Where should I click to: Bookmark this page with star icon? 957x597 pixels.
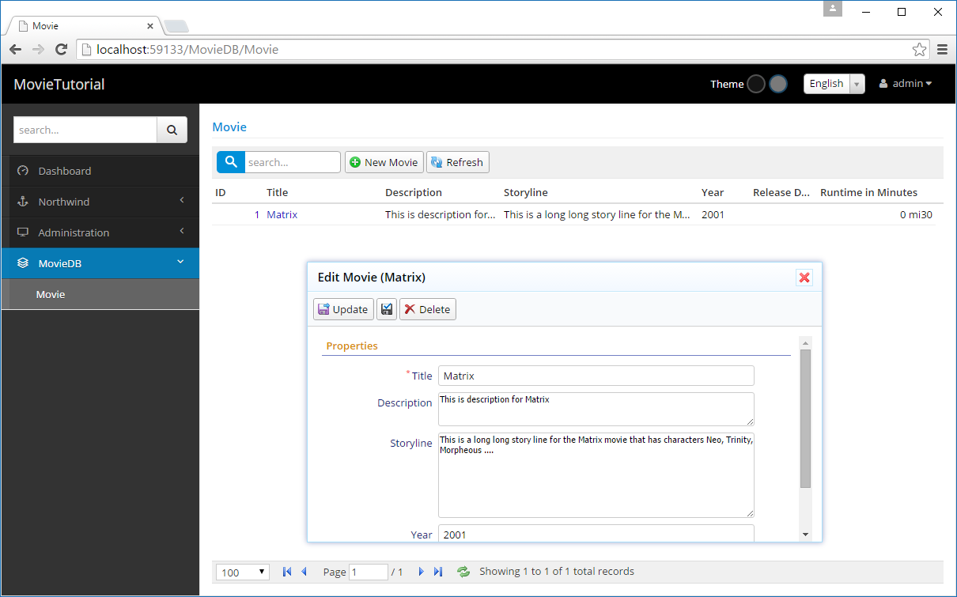point(919,50)
